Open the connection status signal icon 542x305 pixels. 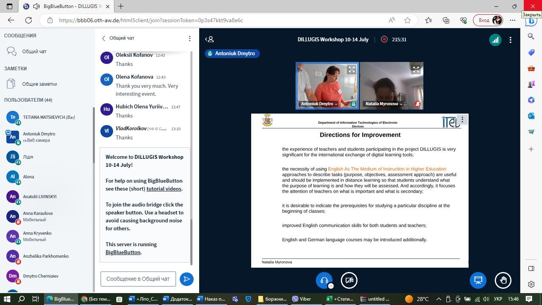tap(495, 40)
